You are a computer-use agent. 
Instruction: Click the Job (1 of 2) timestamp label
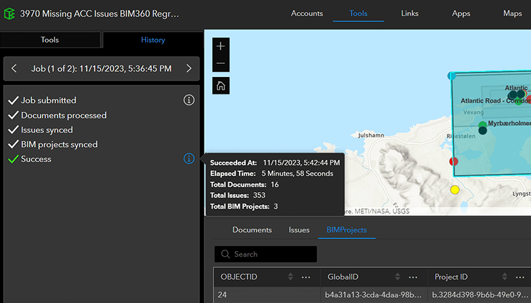coord(102,69)
